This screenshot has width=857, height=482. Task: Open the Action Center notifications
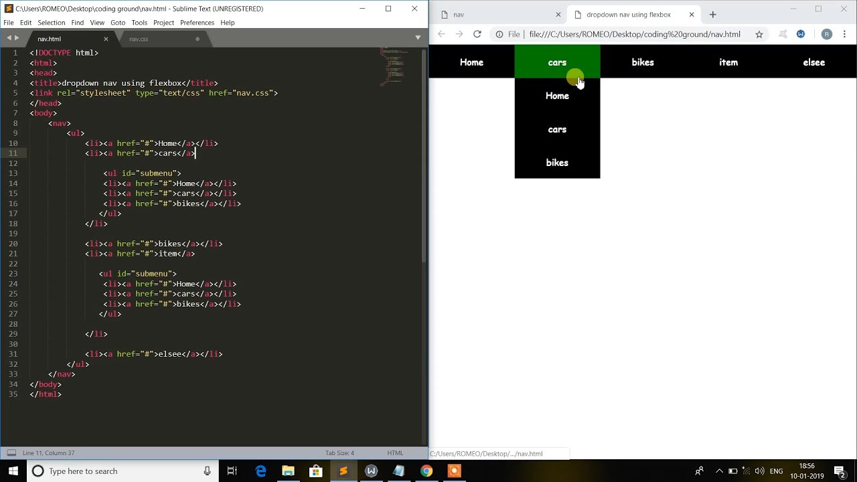(840, 471)
